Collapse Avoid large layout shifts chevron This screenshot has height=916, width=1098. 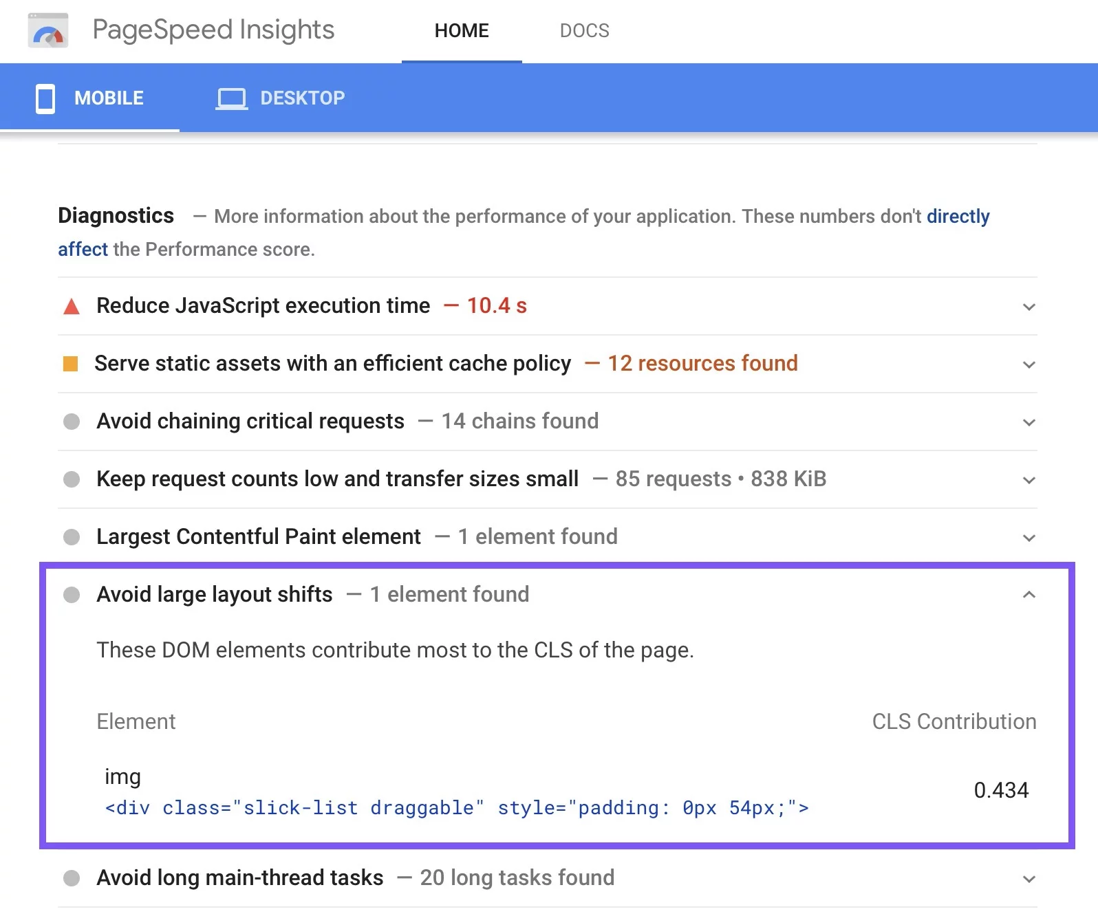pyautogui.click(x=1029, y=595)
